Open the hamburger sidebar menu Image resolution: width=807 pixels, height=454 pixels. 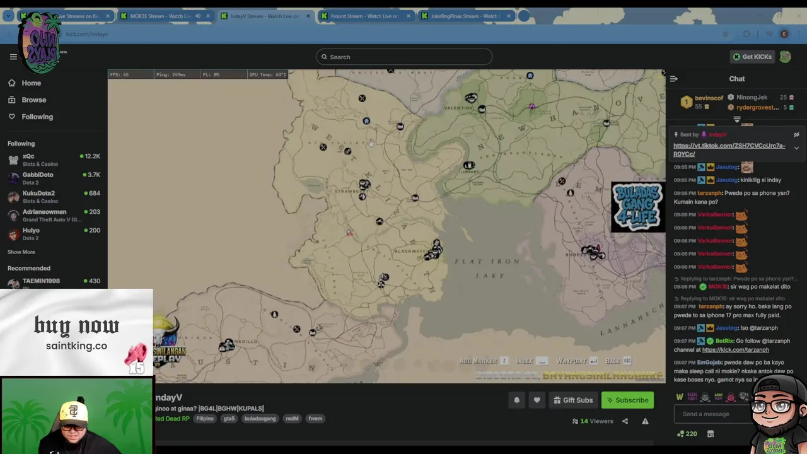pyautogui.click(x=13, y=57)
